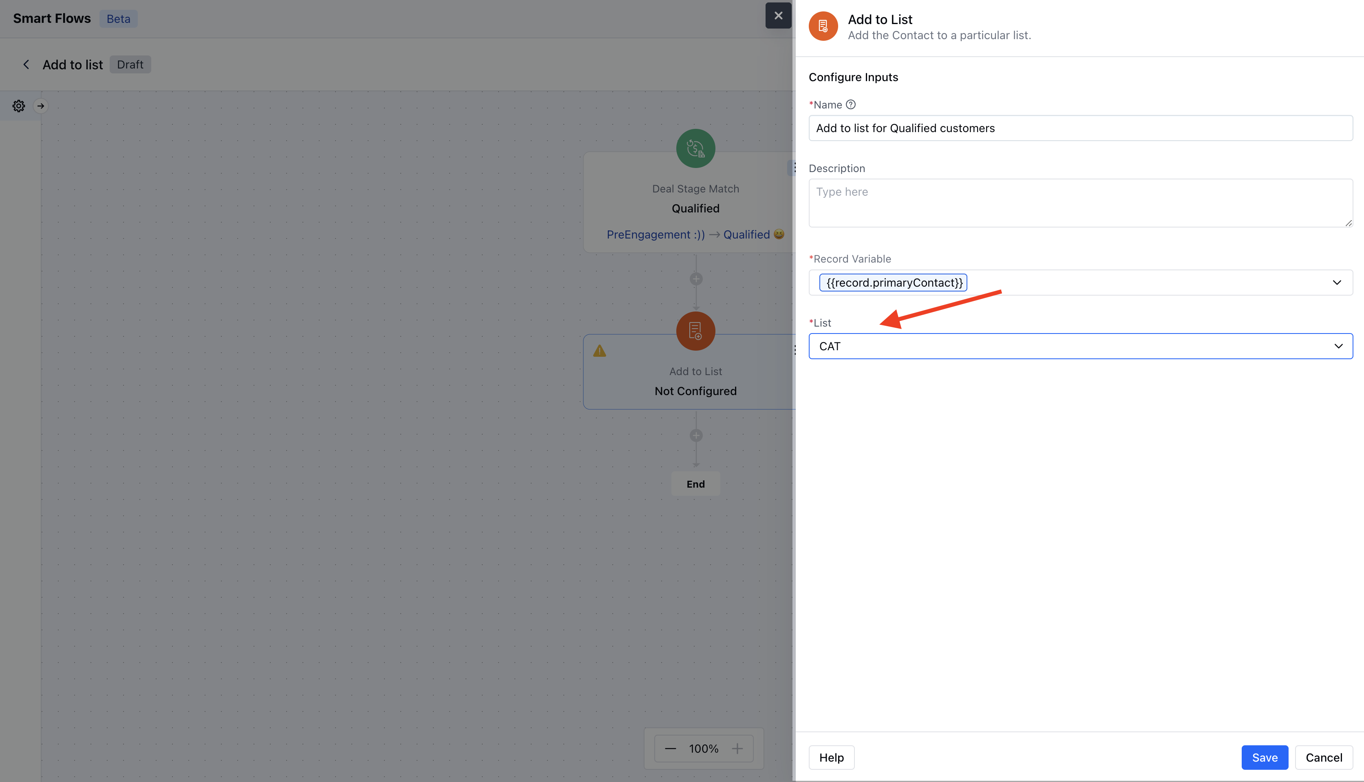Close the Add to List panel
This screenshot has height=782, width=1364.
pyautogui.click(x=778, y=15)
